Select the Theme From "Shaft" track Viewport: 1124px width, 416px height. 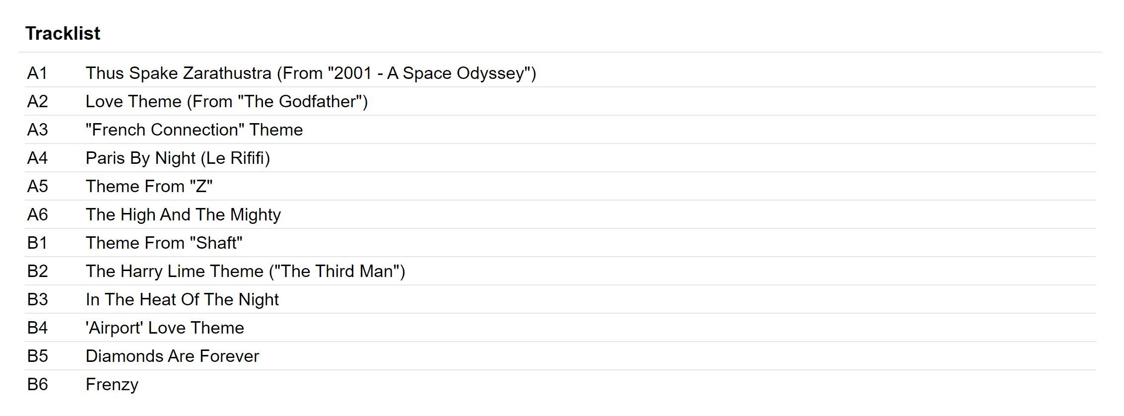[164, 243]
